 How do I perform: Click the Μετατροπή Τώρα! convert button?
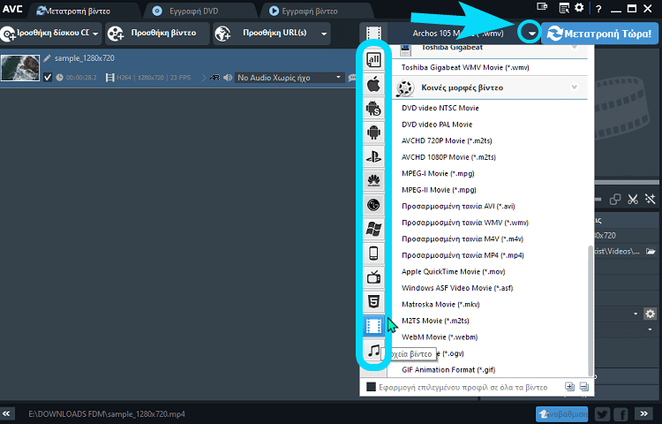click(x=600, y=34)
